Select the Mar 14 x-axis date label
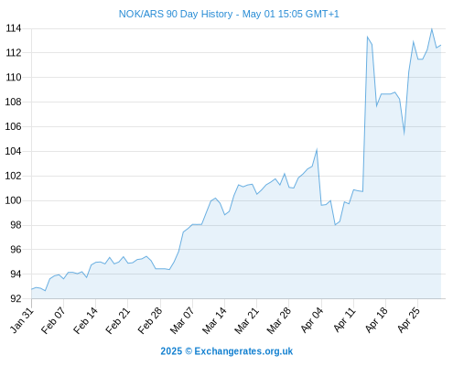The image size is (453, 366). tap(214, 320)
